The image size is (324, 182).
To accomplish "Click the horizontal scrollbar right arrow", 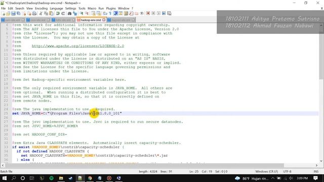I will 316,165.
